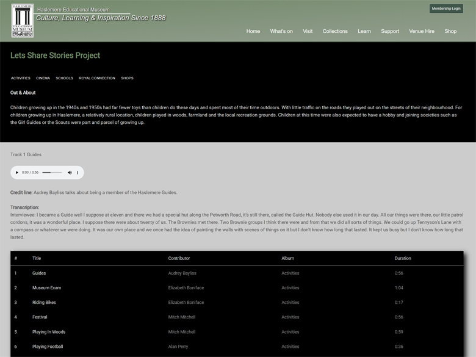Open the Shops category tab

pyautogui.click(x=127, y=78)
